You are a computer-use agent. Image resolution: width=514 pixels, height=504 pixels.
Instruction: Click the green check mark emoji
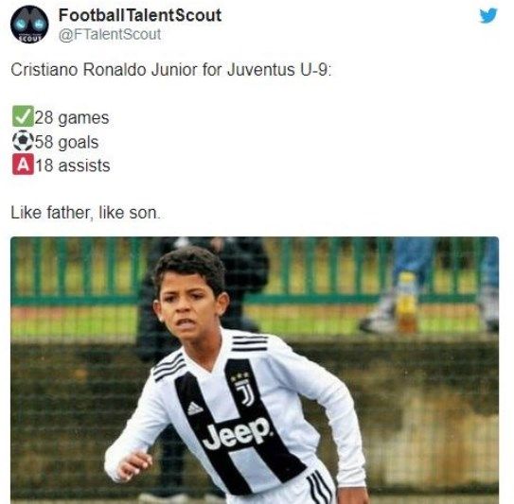tap(23, 116)
